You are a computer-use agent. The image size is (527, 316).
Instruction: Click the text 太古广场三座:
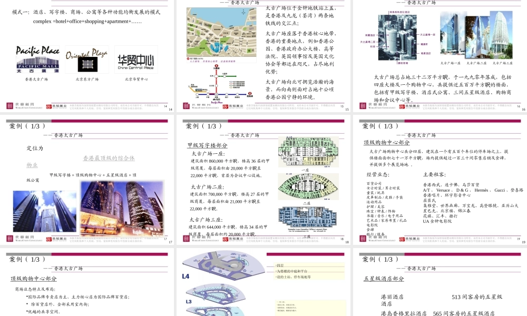[206, 220]
